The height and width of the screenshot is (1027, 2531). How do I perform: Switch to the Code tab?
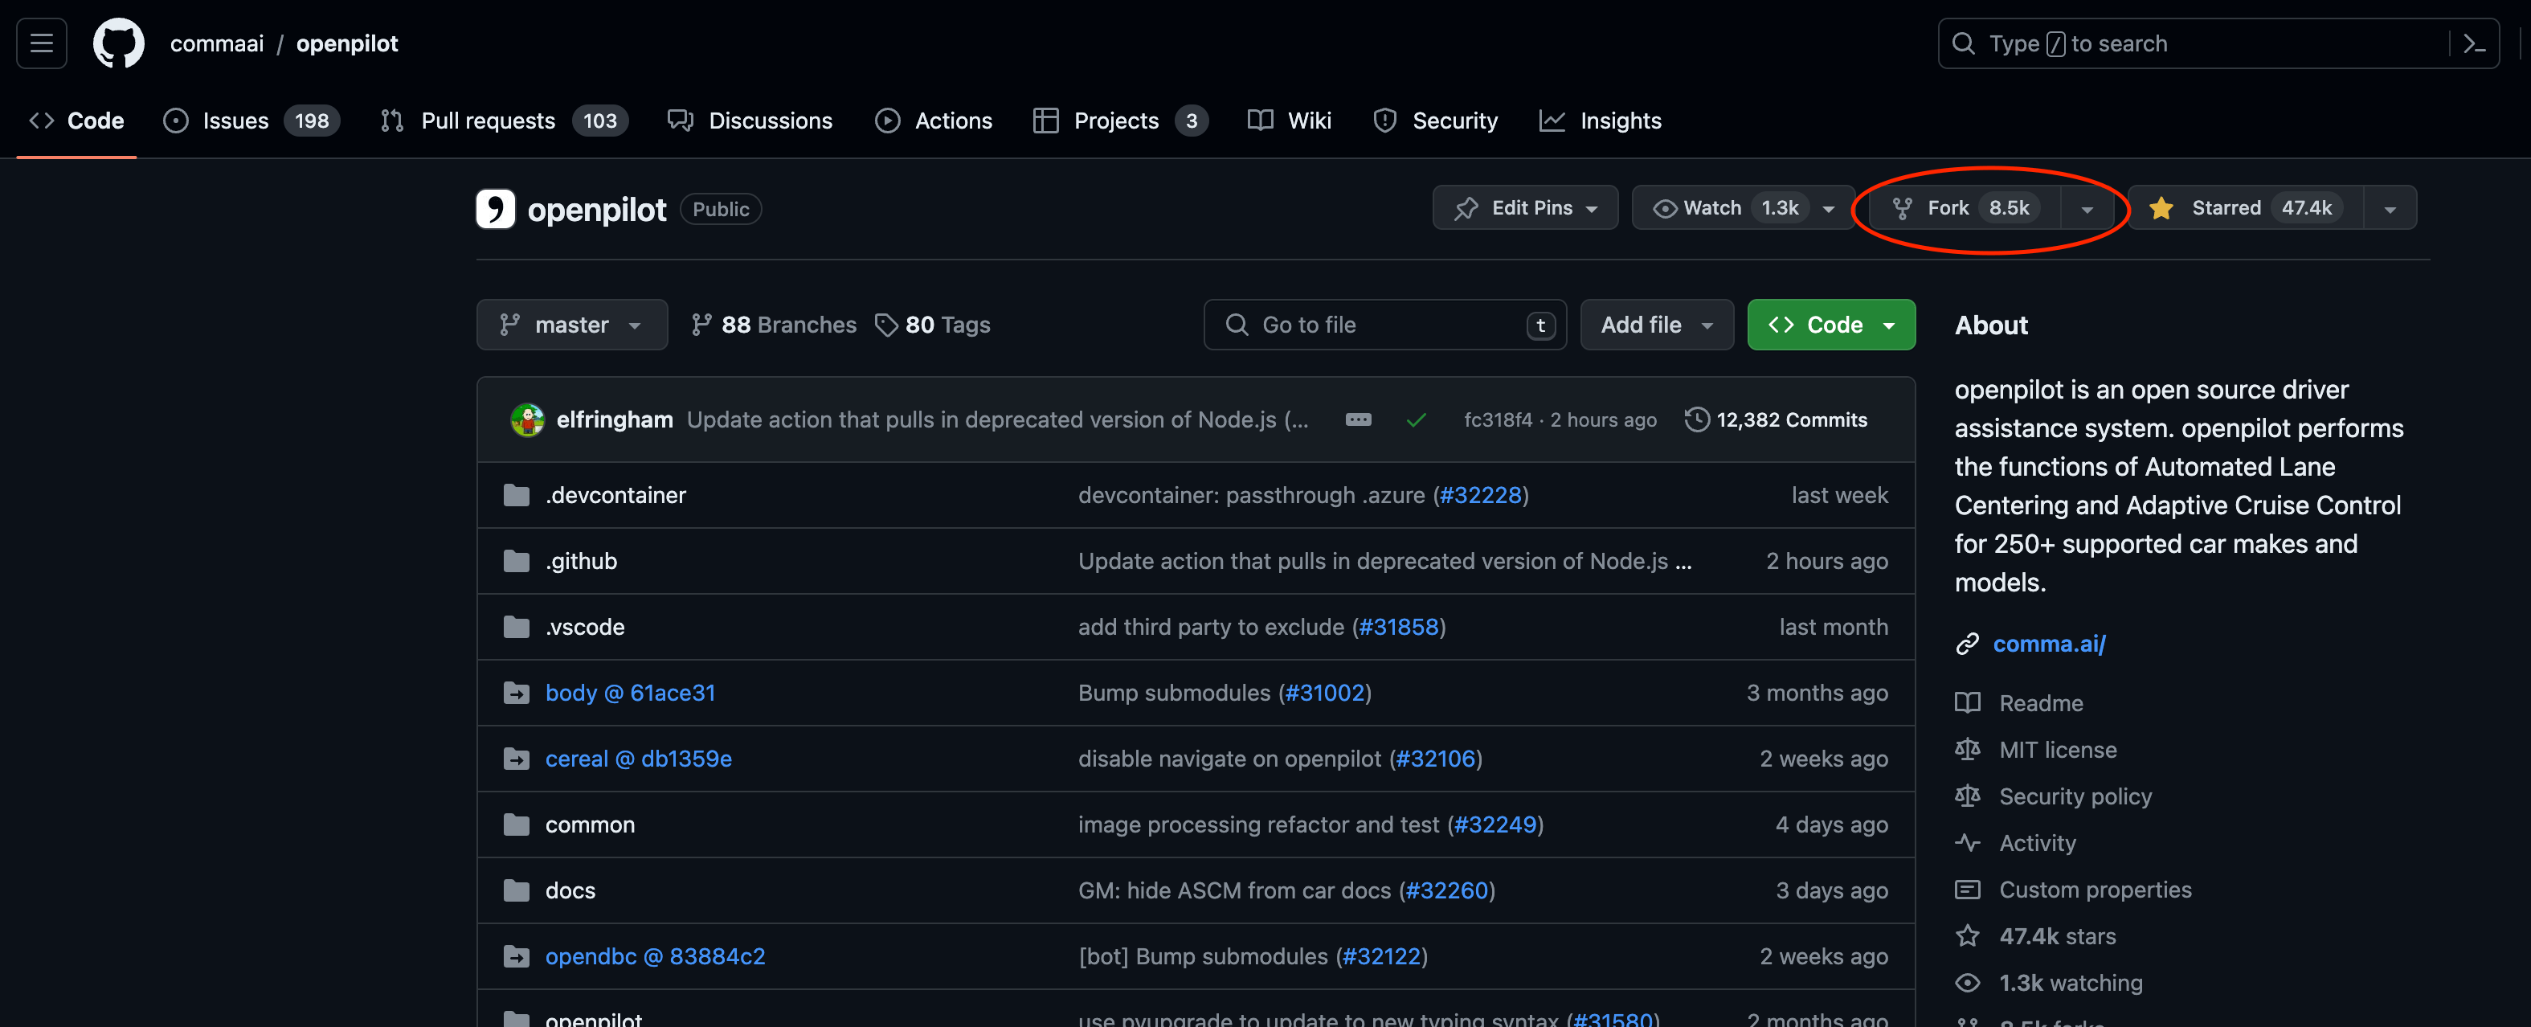pyautogui.click(x=76, y=121)
